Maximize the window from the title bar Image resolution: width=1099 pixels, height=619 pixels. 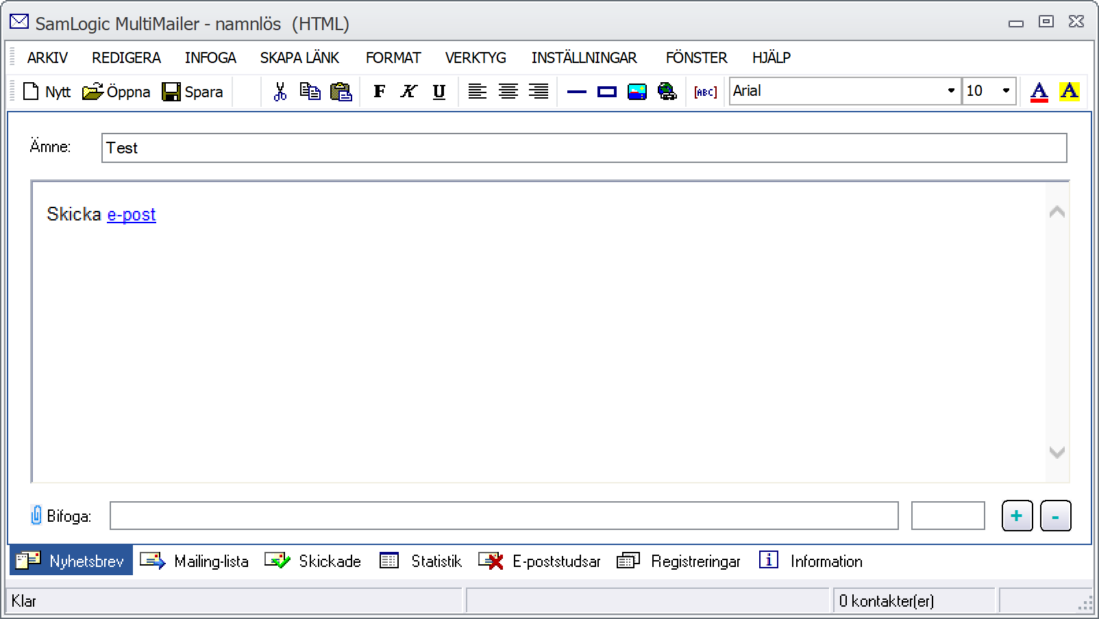(x=1046, y=22)
